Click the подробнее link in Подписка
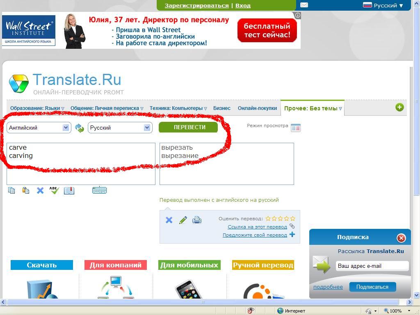The height and width of the screenshot is (315, 420). (x=328, y=287)
